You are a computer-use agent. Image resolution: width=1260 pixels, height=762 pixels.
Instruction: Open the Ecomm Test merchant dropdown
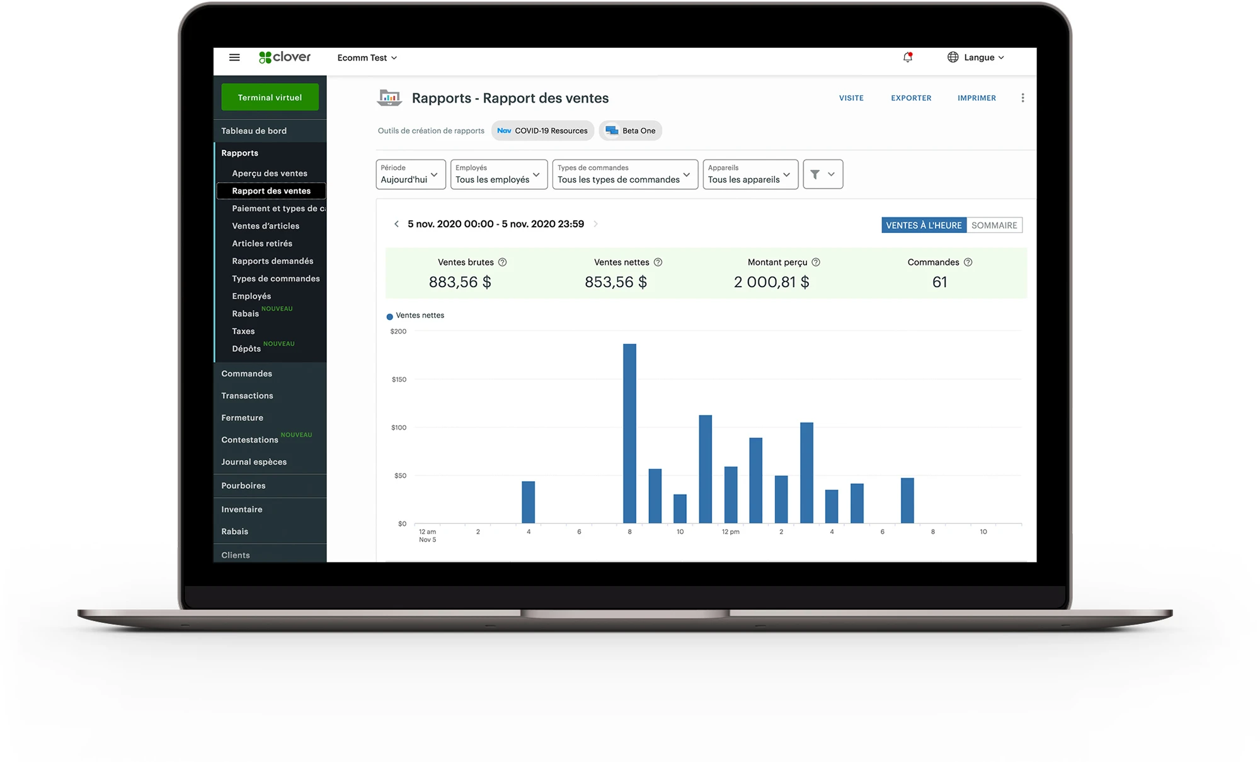click(x=367, y=58)
